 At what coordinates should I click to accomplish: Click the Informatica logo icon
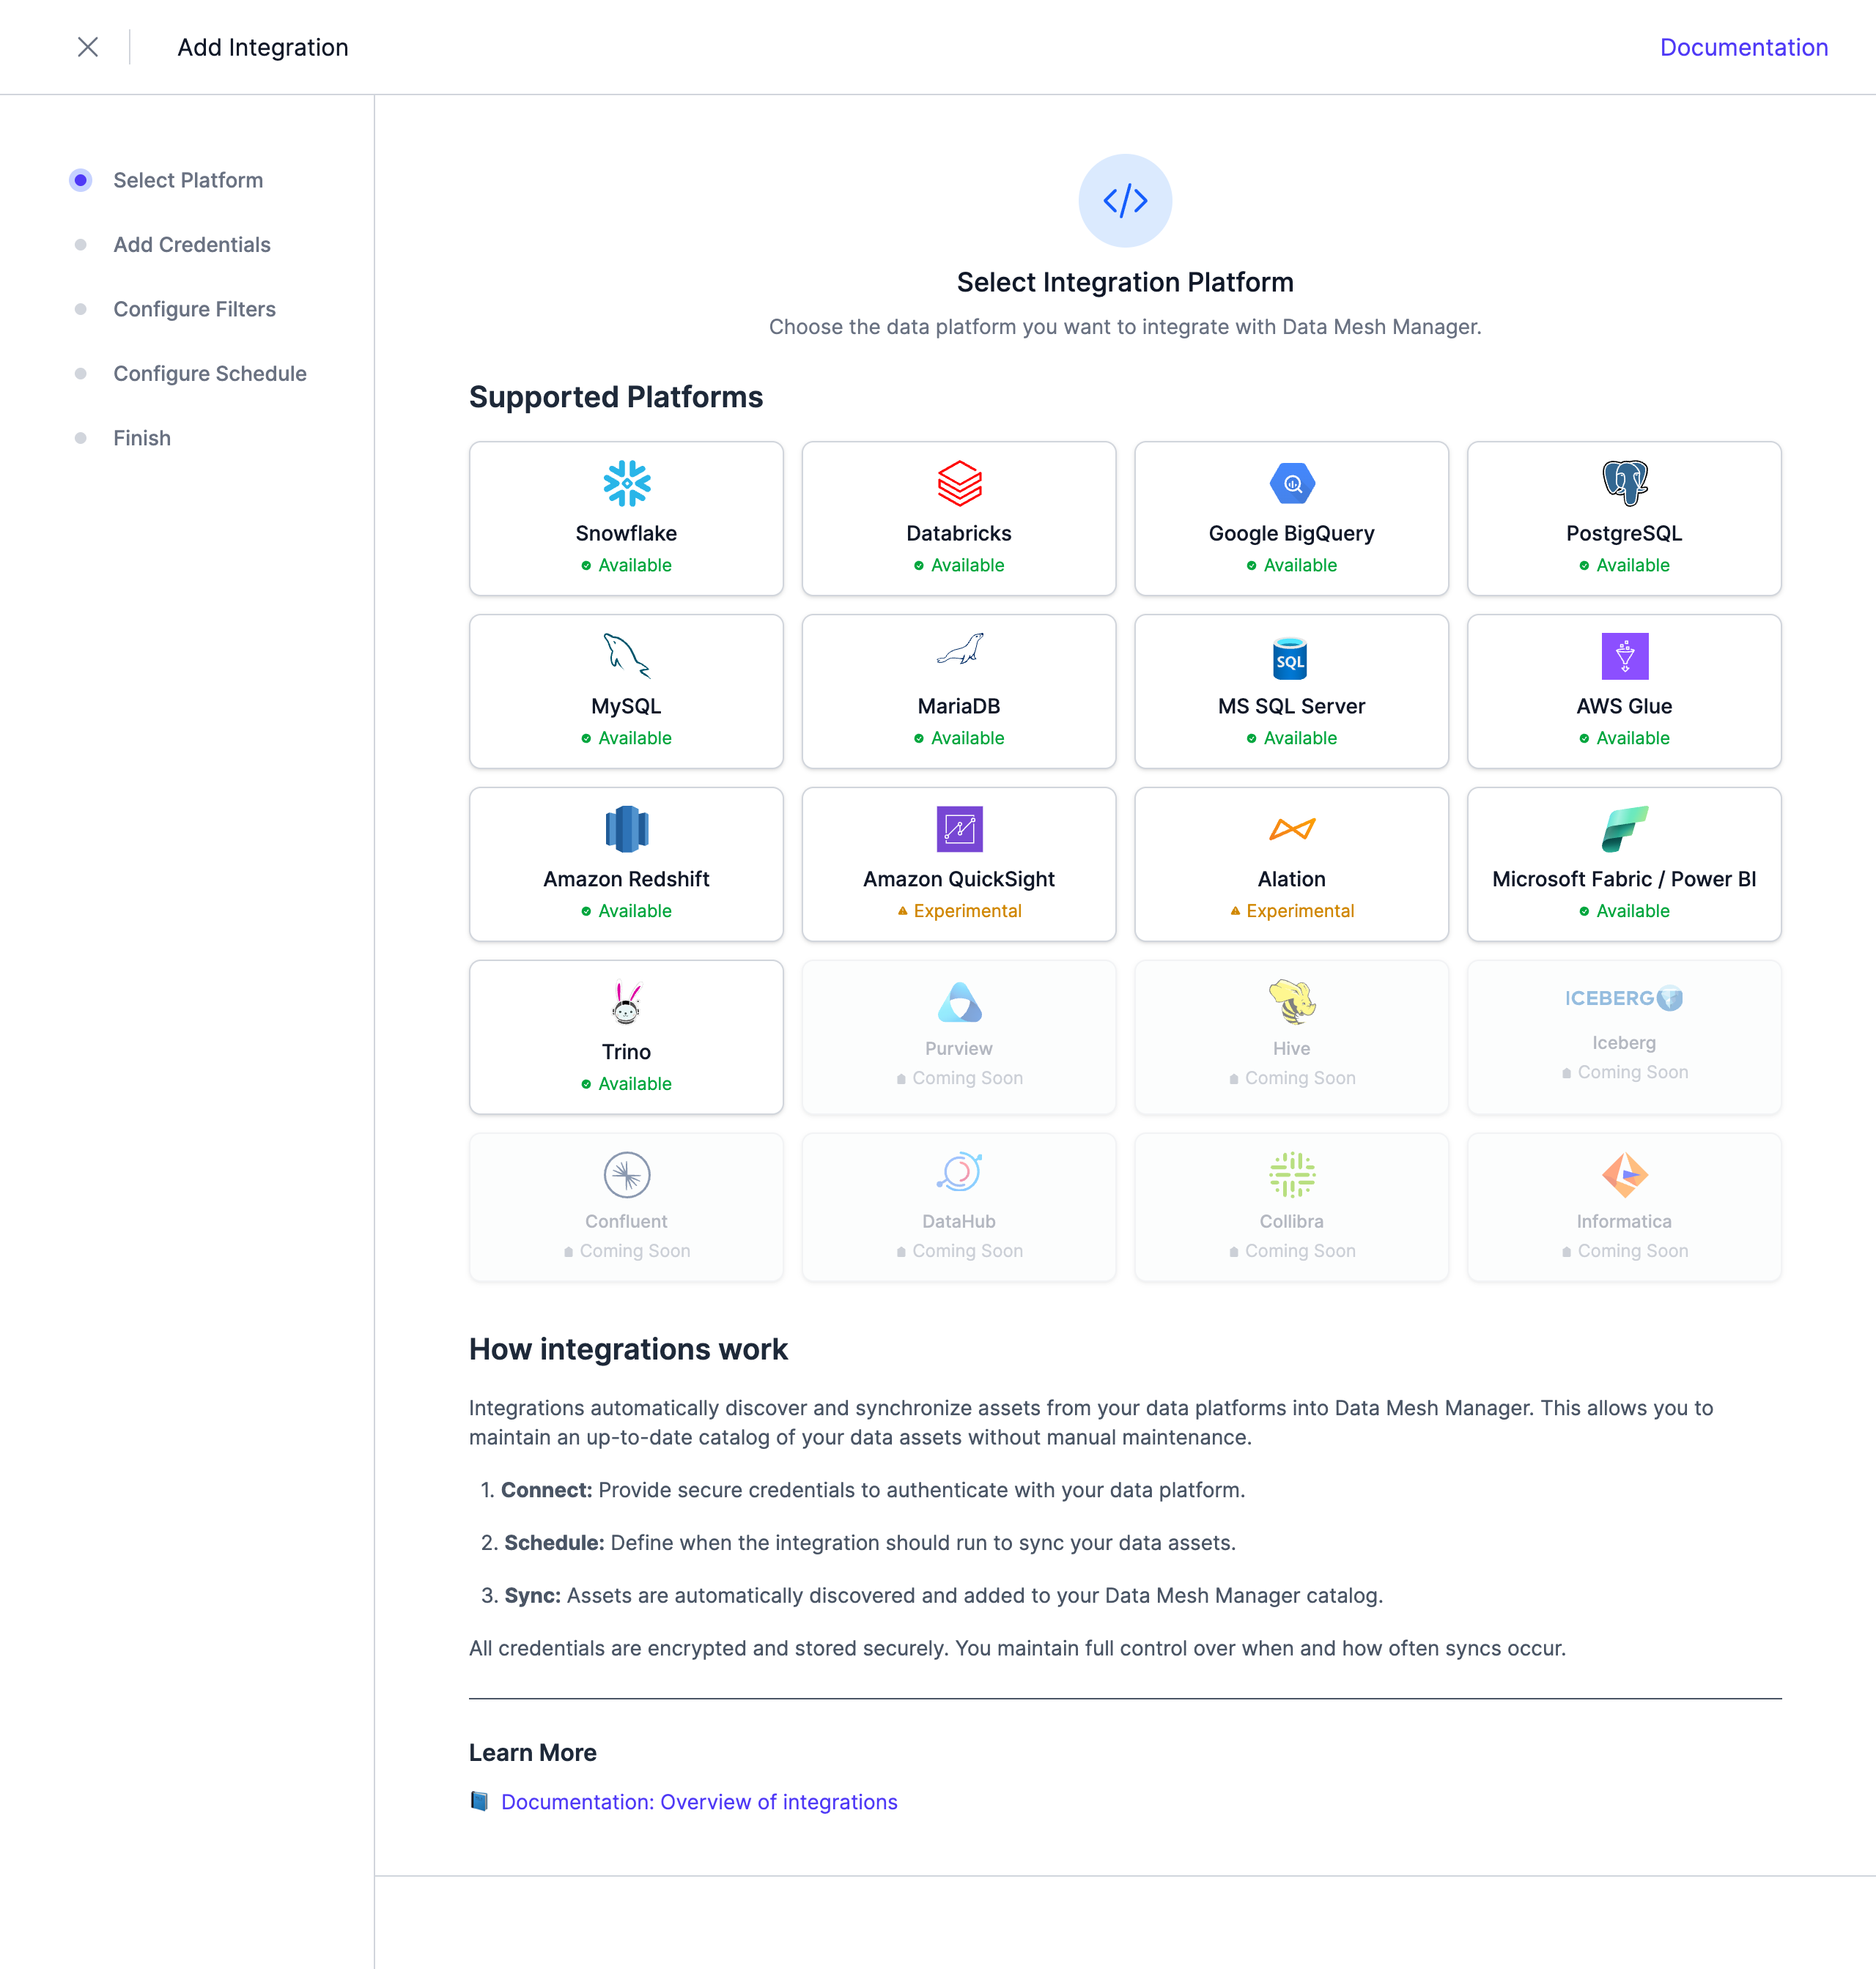(1625, 1176)
